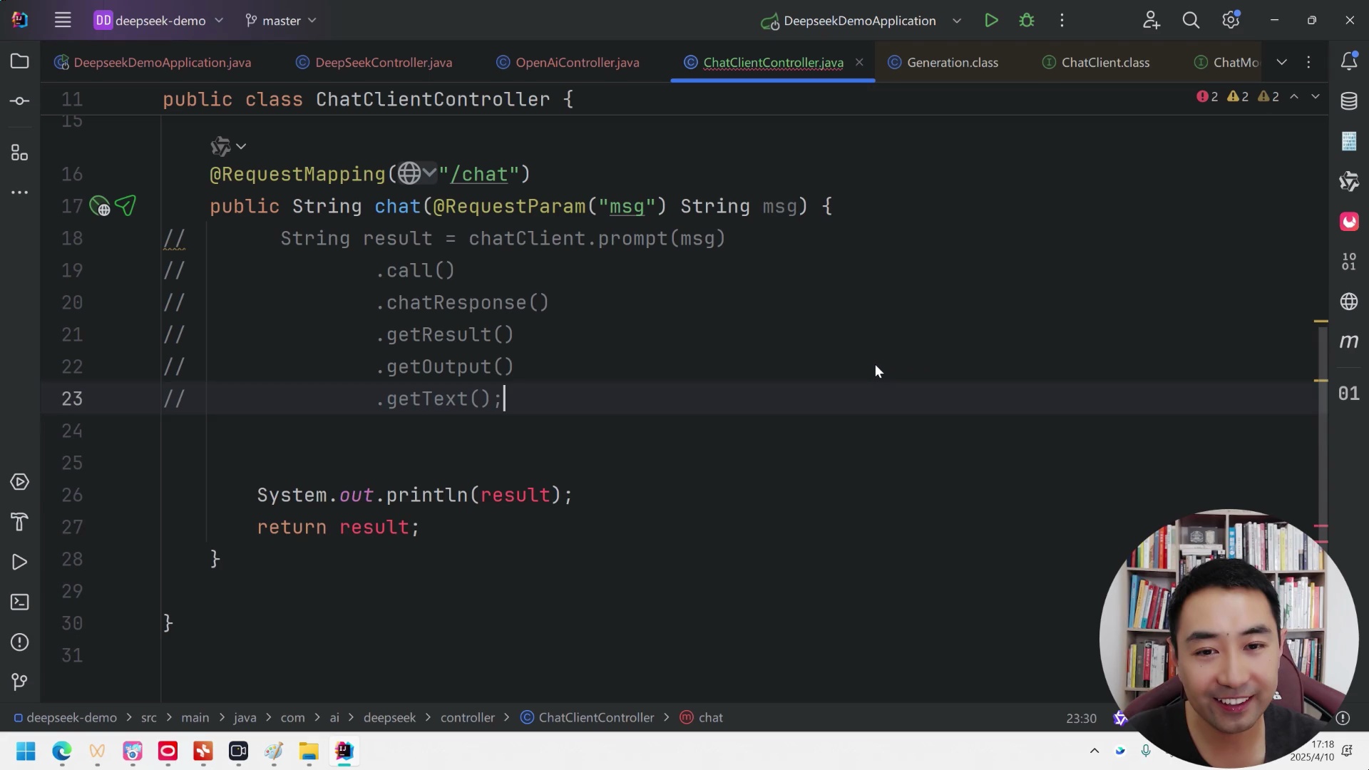Switch to the Generation.class tab
This screenshot has width=1369, height=770.
tap(952, 63)
